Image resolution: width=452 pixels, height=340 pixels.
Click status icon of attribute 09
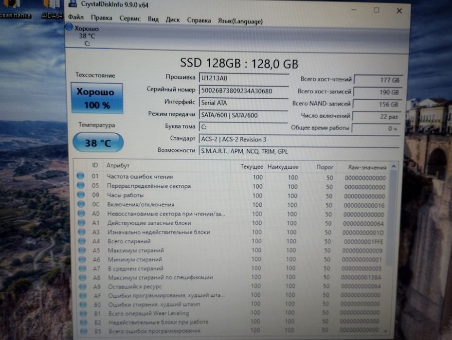pos(81,195)
